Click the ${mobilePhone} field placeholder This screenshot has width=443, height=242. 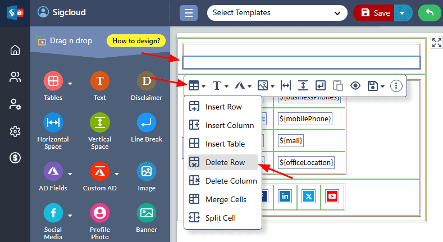click(305, 119)
